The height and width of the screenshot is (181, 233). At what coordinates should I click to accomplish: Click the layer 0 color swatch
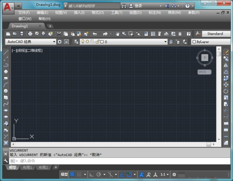102,42
